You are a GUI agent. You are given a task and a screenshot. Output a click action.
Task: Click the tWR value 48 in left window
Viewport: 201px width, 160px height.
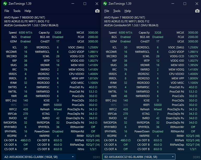point(26,96)
